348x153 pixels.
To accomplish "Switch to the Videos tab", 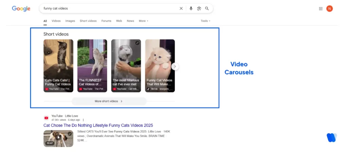I will click(56, 21).
